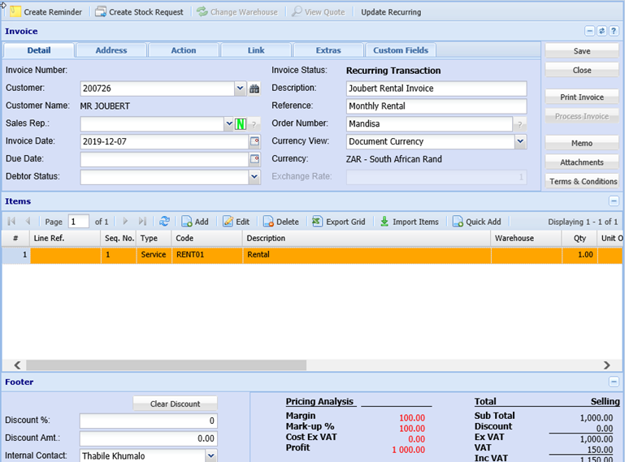Viewport: 625px width, 462px height.
Task: Click the refresh icon in Invoice panel header
Action: 601,31
